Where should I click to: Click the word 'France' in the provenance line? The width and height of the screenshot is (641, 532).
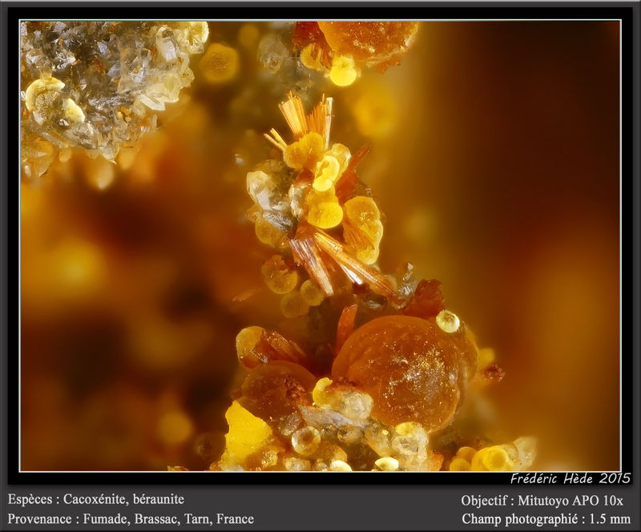click(235, 519)
